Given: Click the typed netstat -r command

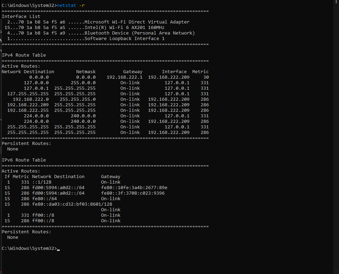Looking at the screenshot, I should coord(71,6).
